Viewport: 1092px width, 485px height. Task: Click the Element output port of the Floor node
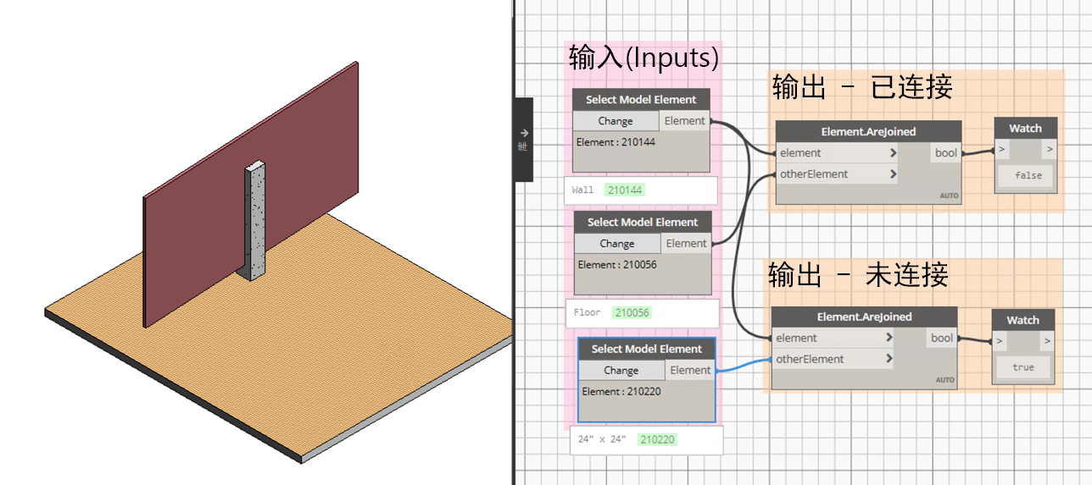pos(686,244)
